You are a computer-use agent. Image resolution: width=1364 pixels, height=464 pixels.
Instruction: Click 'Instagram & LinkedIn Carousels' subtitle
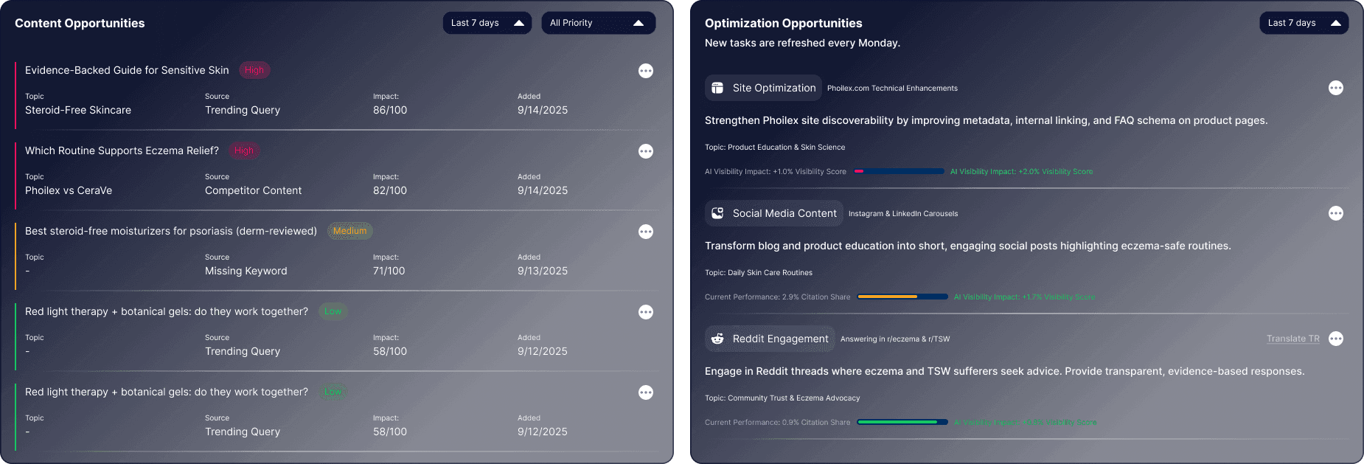coord(903,213)
